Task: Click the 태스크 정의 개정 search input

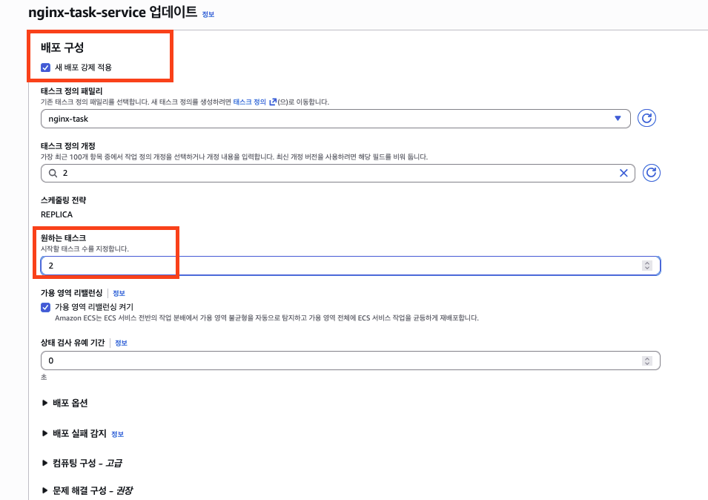Action: point(334,173)
